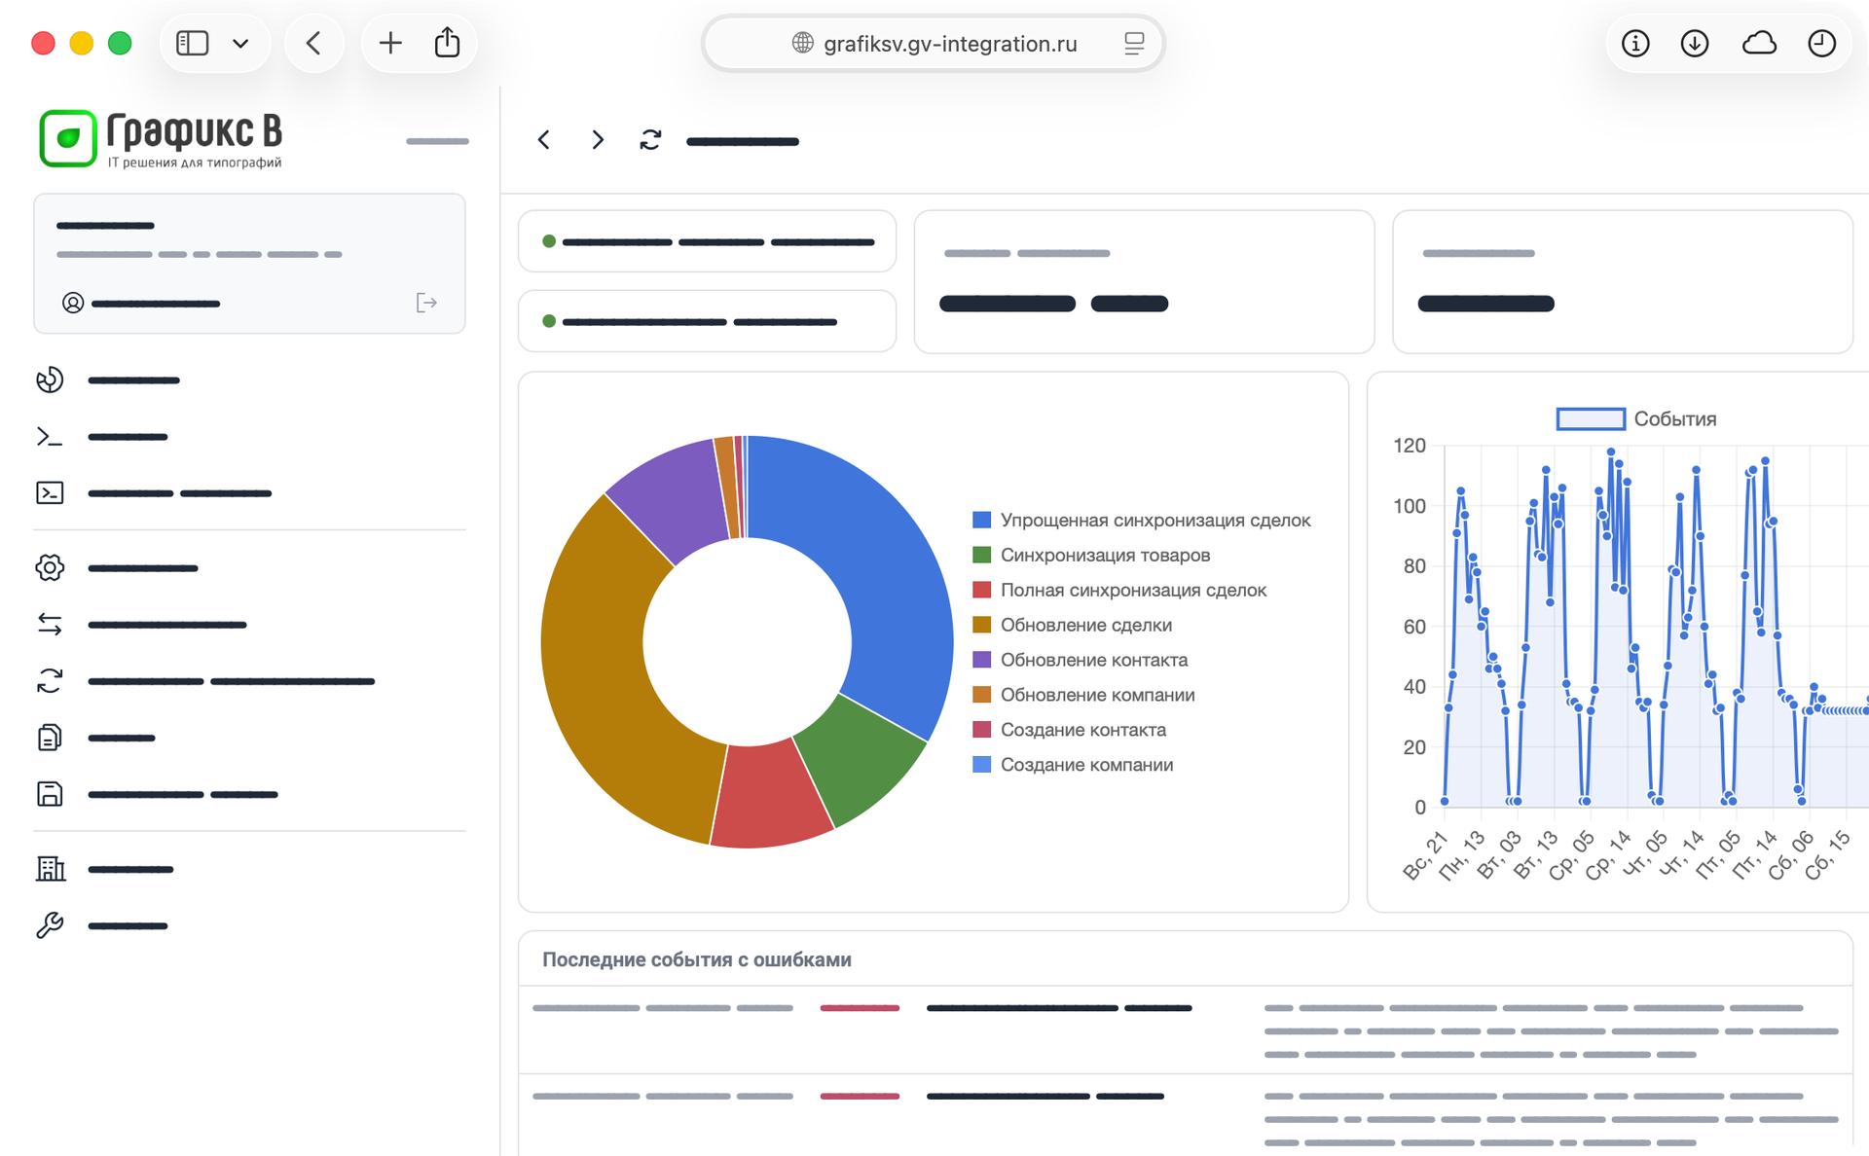The width and height of the screenshot is (1869, 1156).
Task: Click the Safari iCloud tabs icon
Action: pyautogui.click(x=1759, y=43)
